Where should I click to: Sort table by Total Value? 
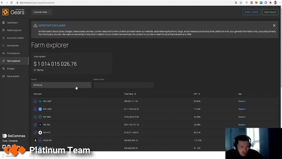point(130,94)
